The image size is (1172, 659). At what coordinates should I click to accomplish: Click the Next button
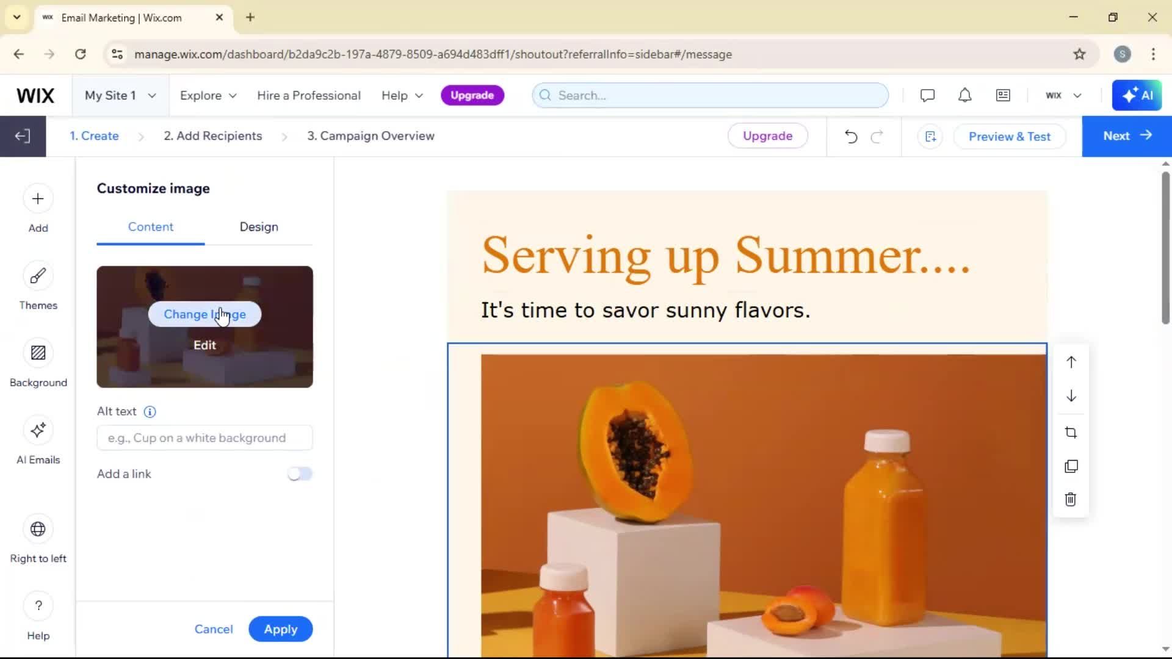click(1127, 136)
